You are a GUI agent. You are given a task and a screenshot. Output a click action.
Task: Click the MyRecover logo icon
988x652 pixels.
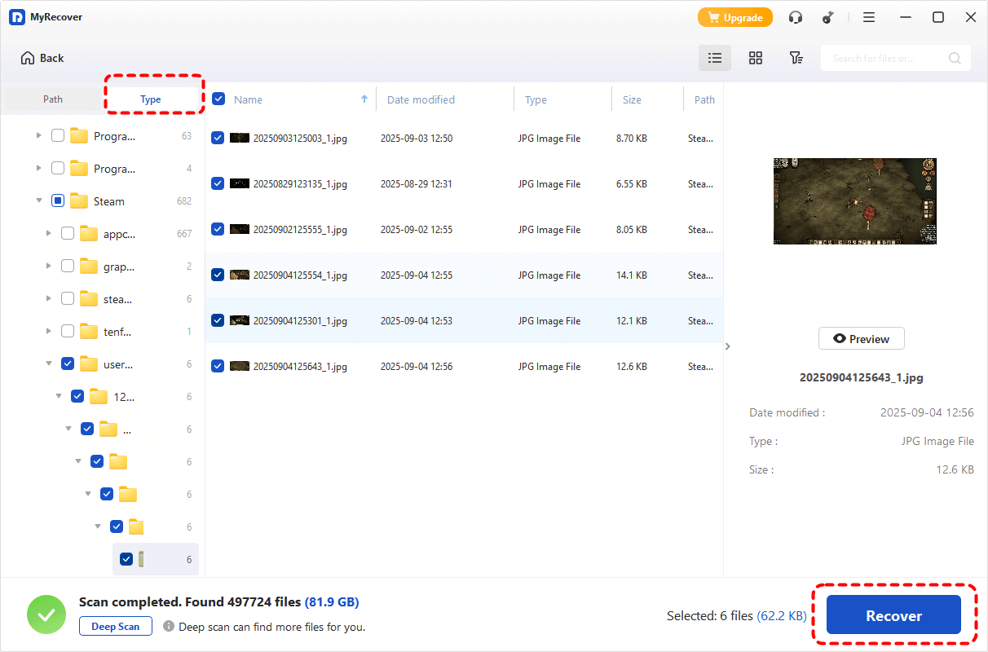coord(17,17)
